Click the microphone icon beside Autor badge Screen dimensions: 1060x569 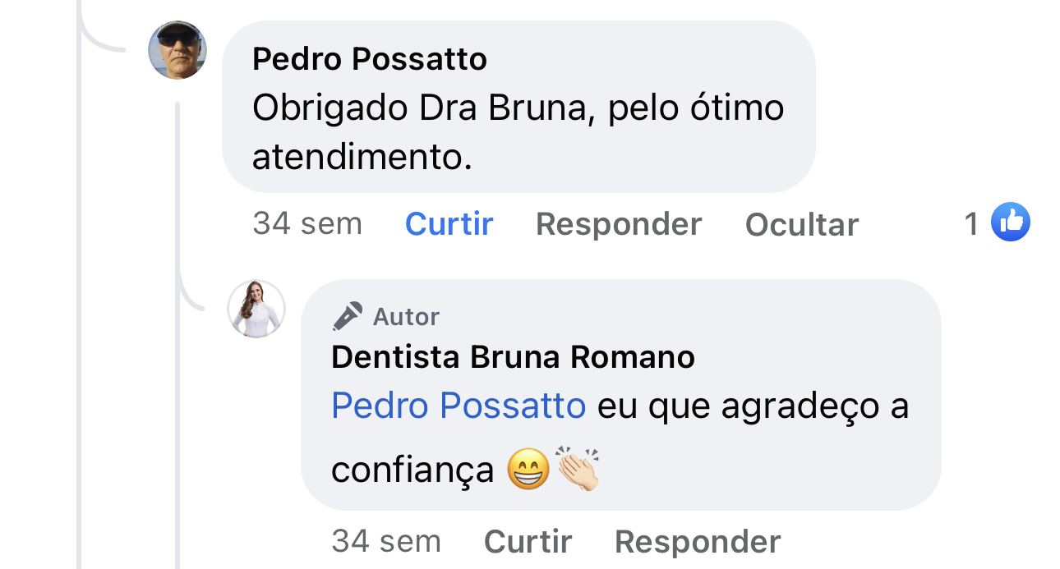coord(348,315)
